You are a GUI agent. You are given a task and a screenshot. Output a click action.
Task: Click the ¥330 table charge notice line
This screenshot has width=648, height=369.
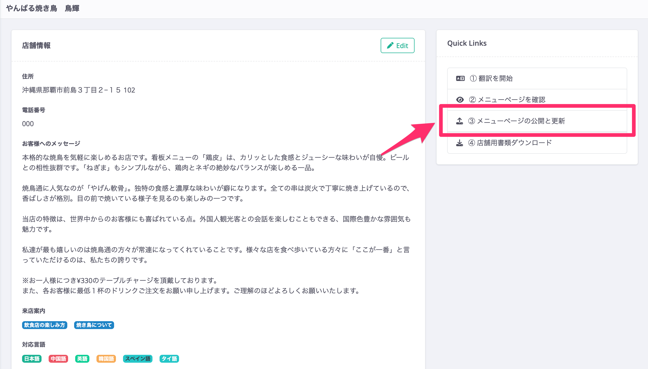pos(120,280)
